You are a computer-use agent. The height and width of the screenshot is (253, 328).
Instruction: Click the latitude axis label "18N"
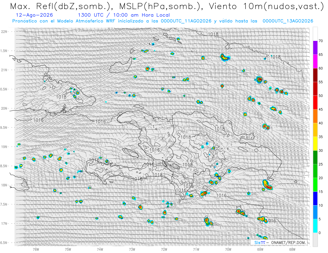coord(4,185)
